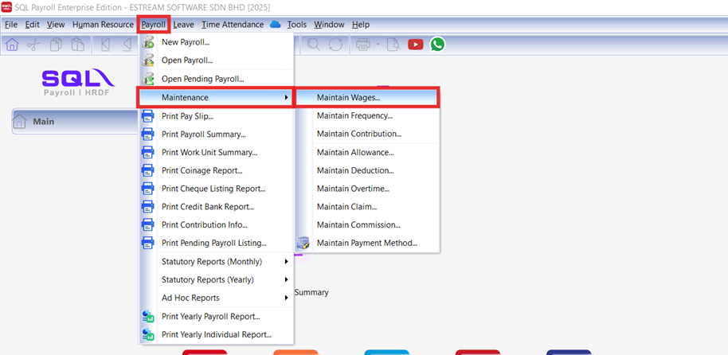
Task: Click the Printer icon in the toolbar
Action: 362,45
